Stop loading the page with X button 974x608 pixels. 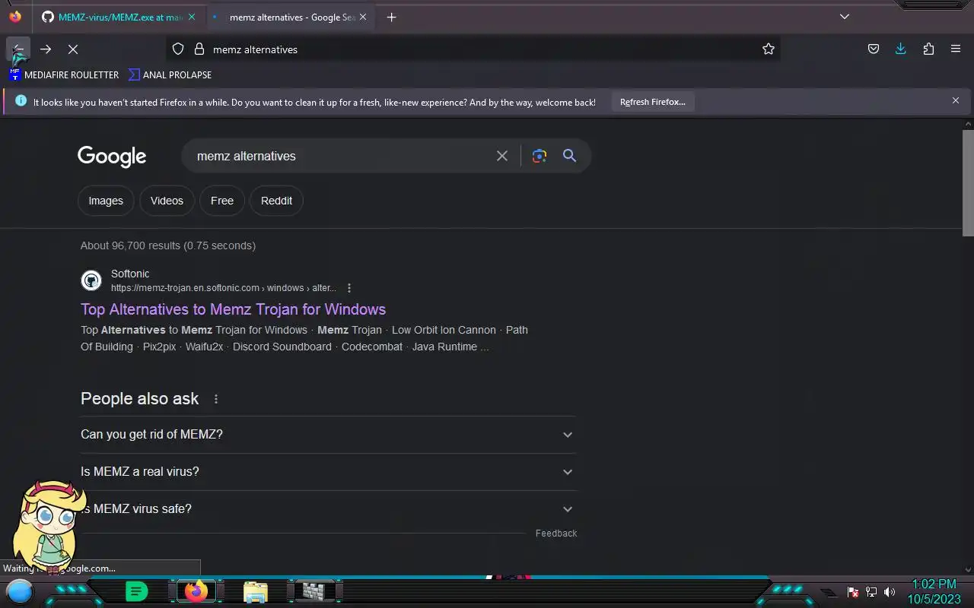[73, 49]
